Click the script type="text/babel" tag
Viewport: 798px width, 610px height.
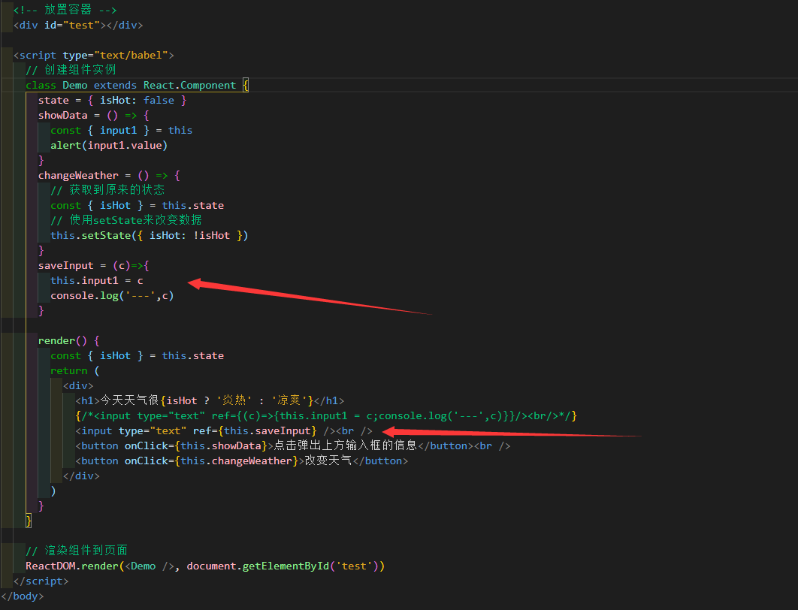94,55
